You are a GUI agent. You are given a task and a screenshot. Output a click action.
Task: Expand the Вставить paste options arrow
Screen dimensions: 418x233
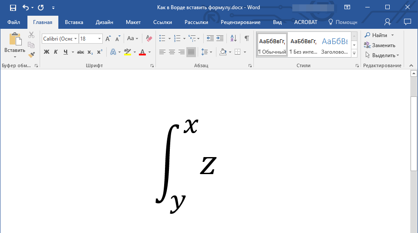[15, 57]
